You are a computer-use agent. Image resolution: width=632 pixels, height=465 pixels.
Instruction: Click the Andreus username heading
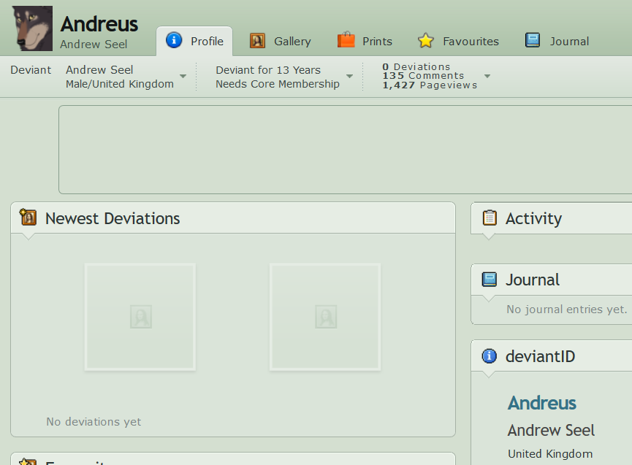tap(99, 24)
